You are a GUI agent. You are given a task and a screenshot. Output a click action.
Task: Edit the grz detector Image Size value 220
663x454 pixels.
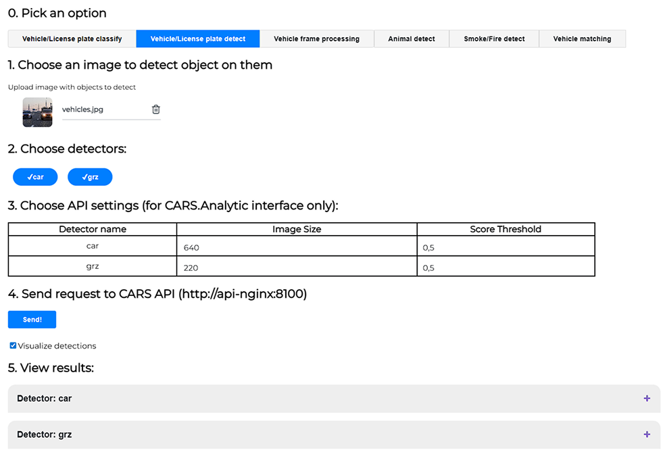(x=270, y=267)
